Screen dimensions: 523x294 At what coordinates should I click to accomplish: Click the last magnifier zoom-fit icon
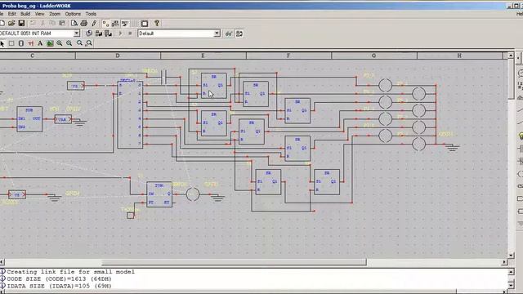pos(89,43)
